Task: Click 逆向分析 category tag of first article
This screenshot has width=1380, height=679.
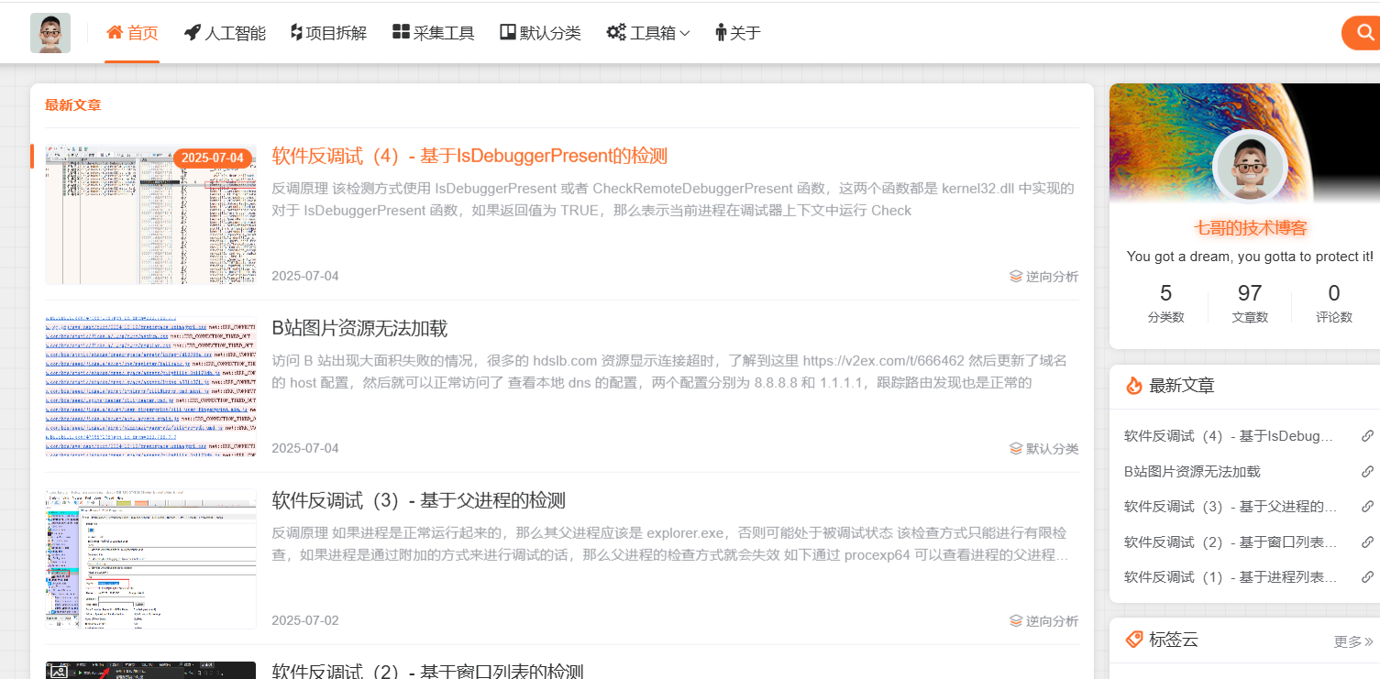Action: pos(1043,277)
